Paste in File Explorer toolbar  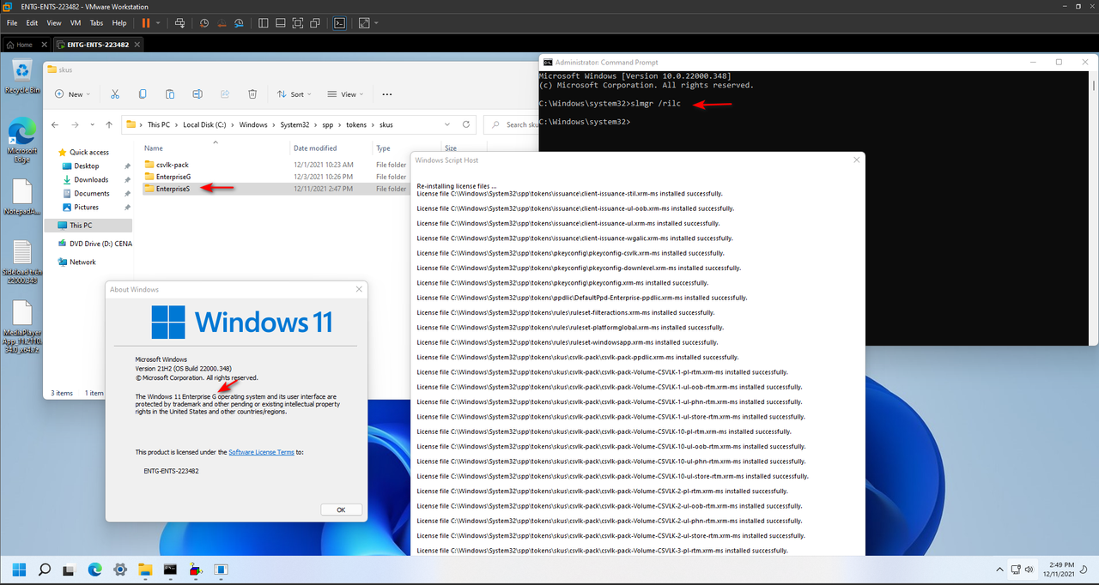tap(170, 94)
